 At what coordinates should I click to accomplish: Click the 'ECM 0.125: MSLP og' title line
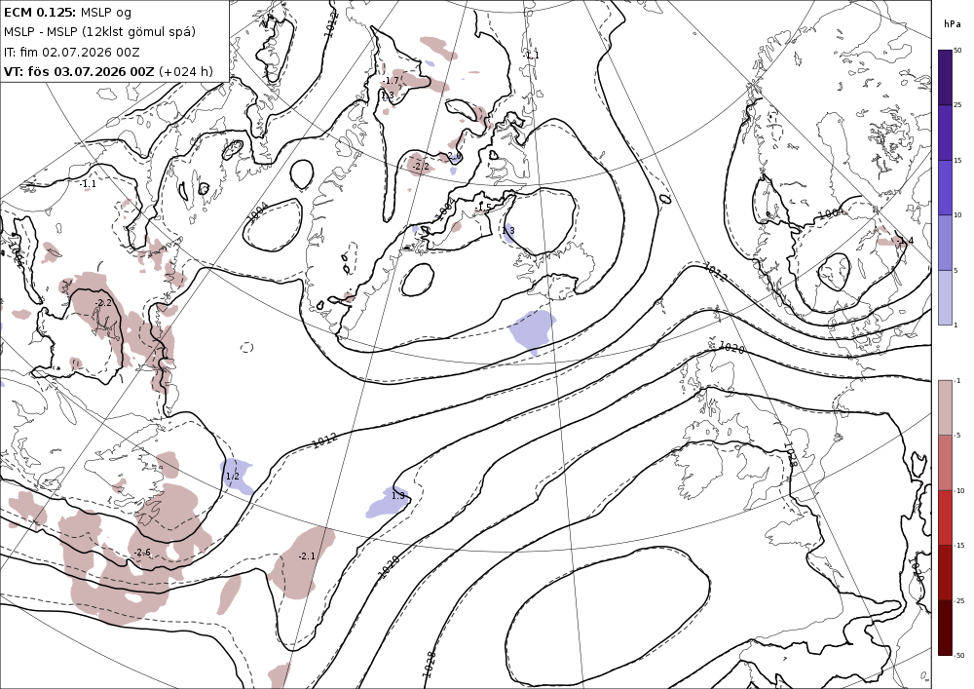[x=67, y=13]
